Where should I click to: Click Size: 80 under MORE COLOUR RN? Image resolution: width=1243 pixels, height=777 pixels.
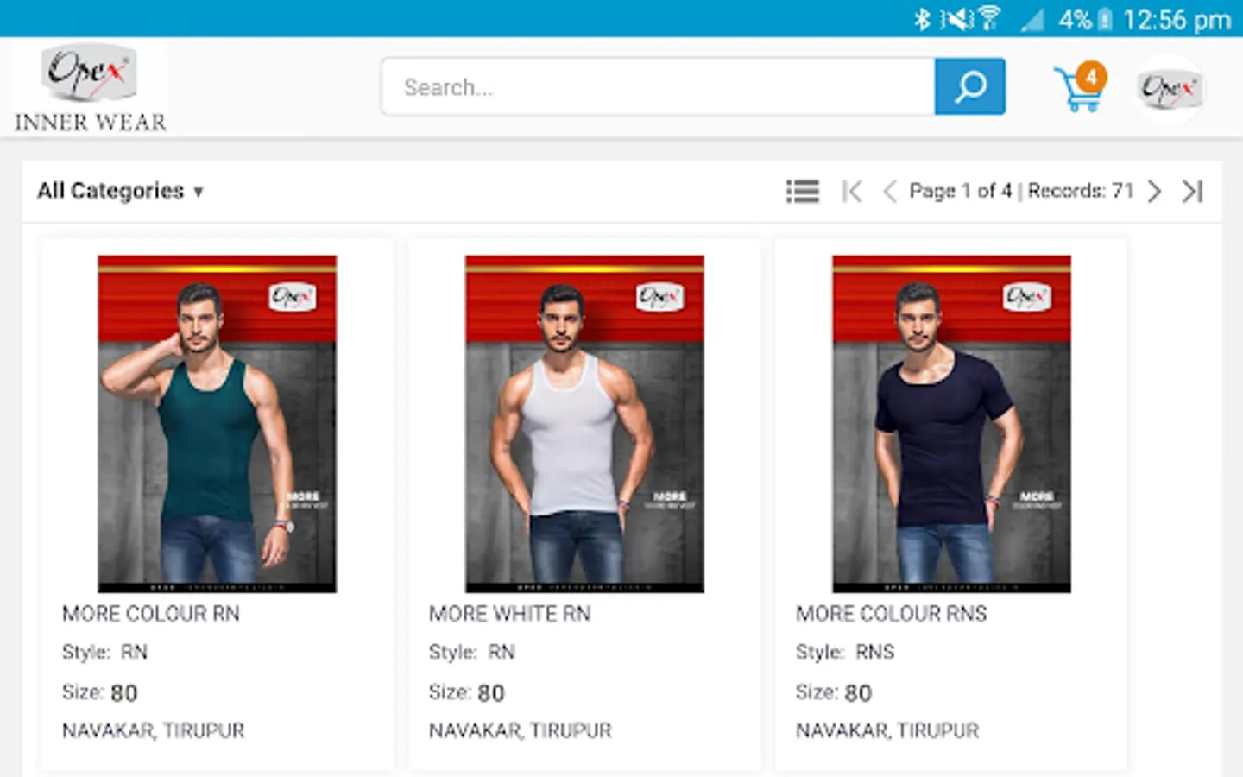tap(100, 692)
